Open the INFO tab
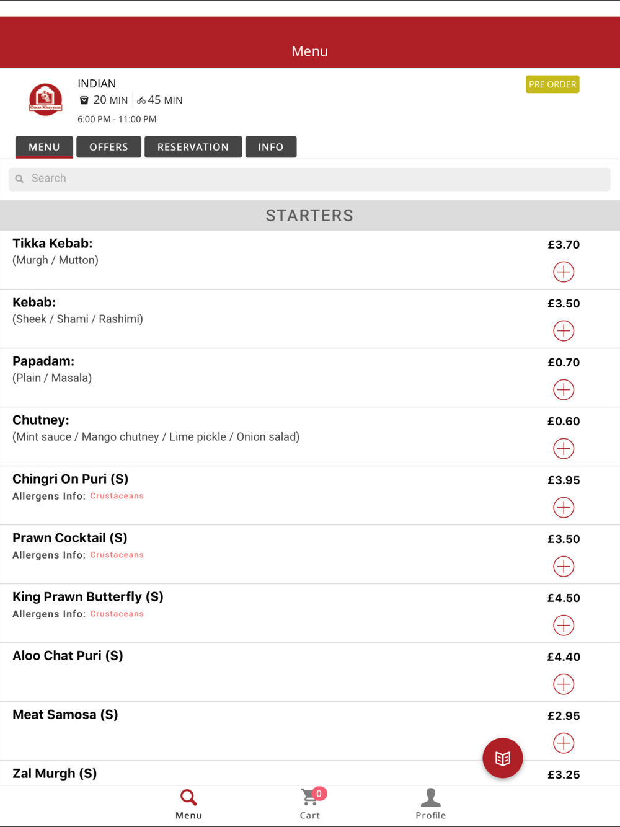This screenshot has width=620, height=827. coord(271,147)
